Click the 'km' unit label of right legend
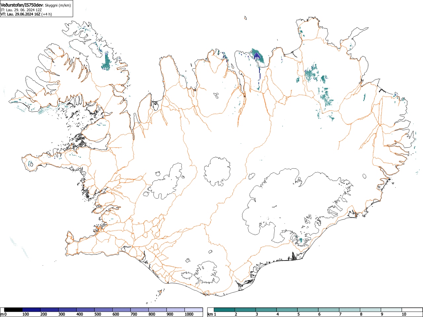423x317 pixels. coord(210,314)
